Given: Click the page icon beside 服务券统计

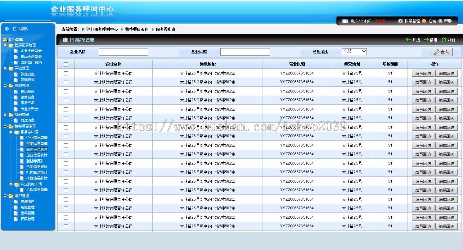Looking at the screenshot, I should pos(22,161).
